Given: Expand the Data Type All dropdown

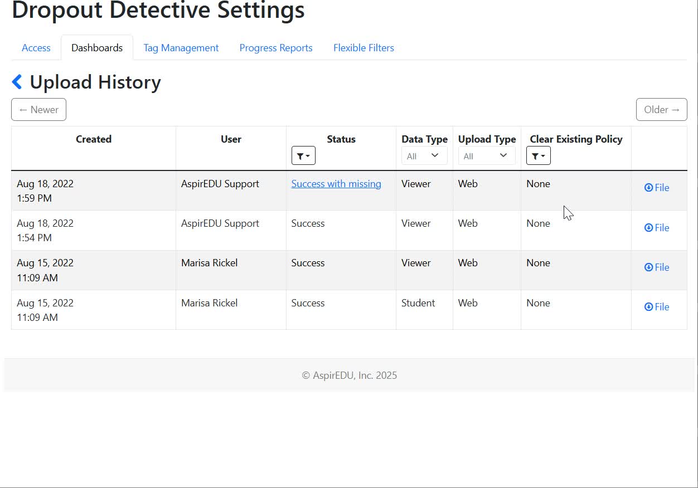Looking at the screenshot, I should coord(424,156).
